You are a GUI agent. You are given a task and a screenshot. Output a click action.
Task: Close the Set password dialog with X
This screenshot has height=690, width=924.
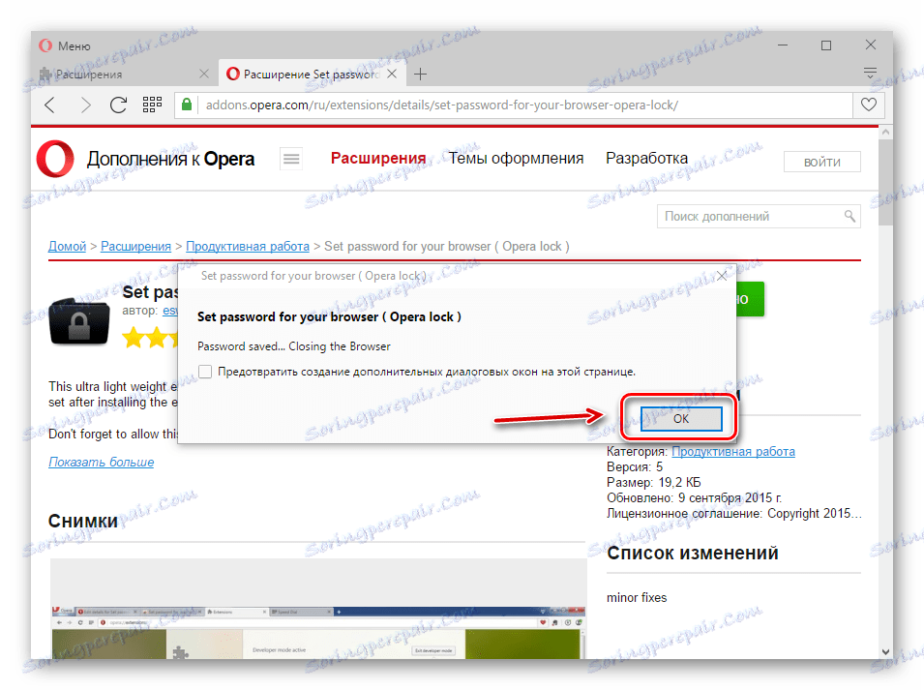point(722,276)
